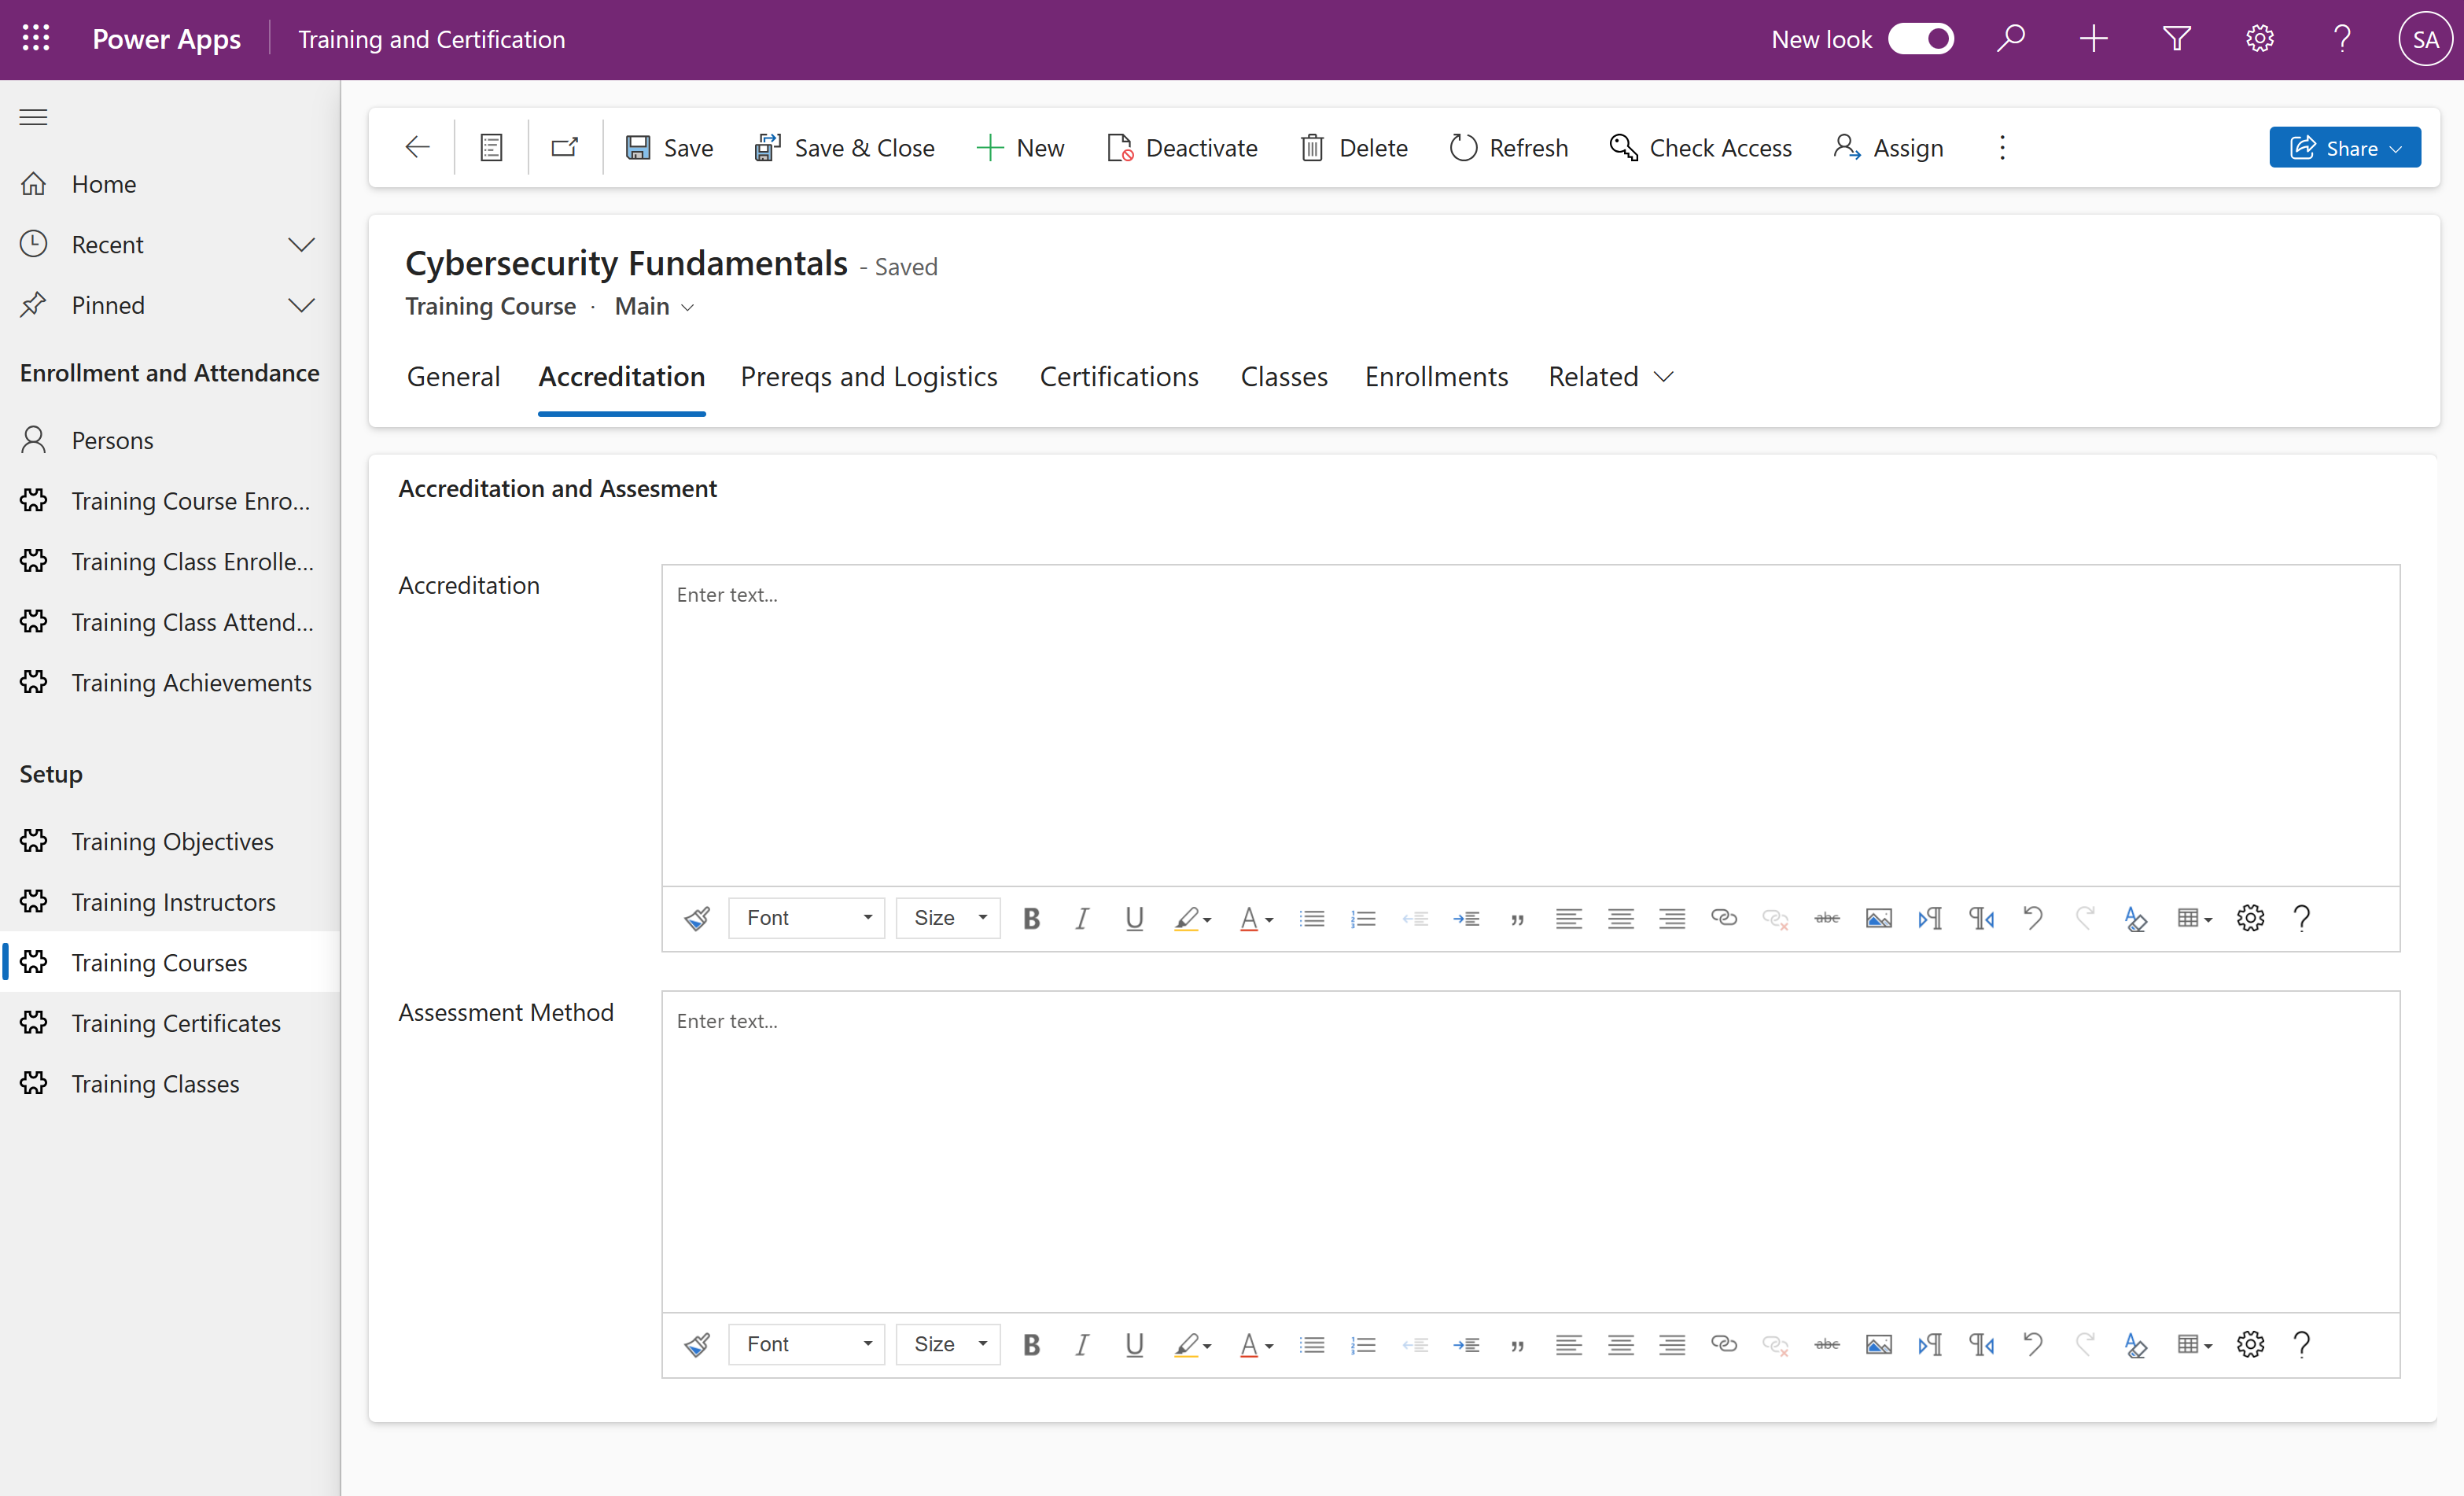Viewport: 2464px width, 1496px height.
Task: Toggle the New look switch
Action: pyautogui.click(x=1920, y=39)
